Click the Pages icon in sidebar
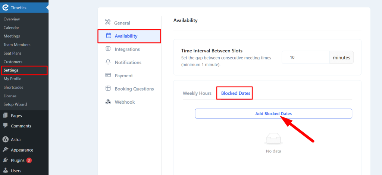 tap(5, 116)
